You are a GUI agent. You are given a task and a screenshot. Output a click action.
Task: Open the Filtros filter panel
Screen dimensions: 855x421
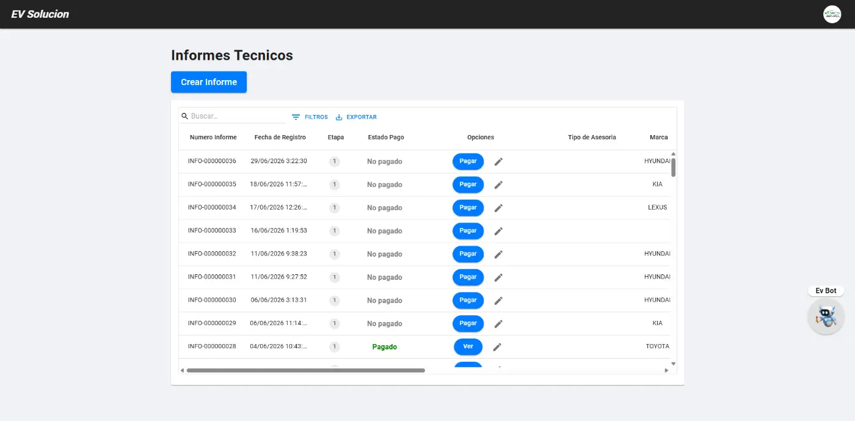coord(310,117)
